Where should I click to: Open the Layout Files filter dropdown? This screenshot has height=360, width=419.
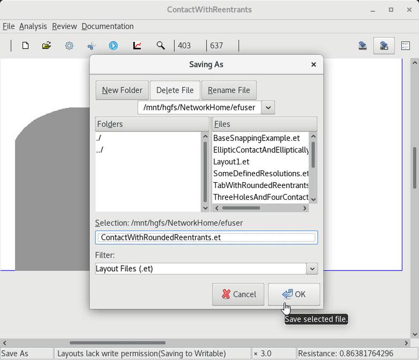pyautogui.click(x=311, y=268)
